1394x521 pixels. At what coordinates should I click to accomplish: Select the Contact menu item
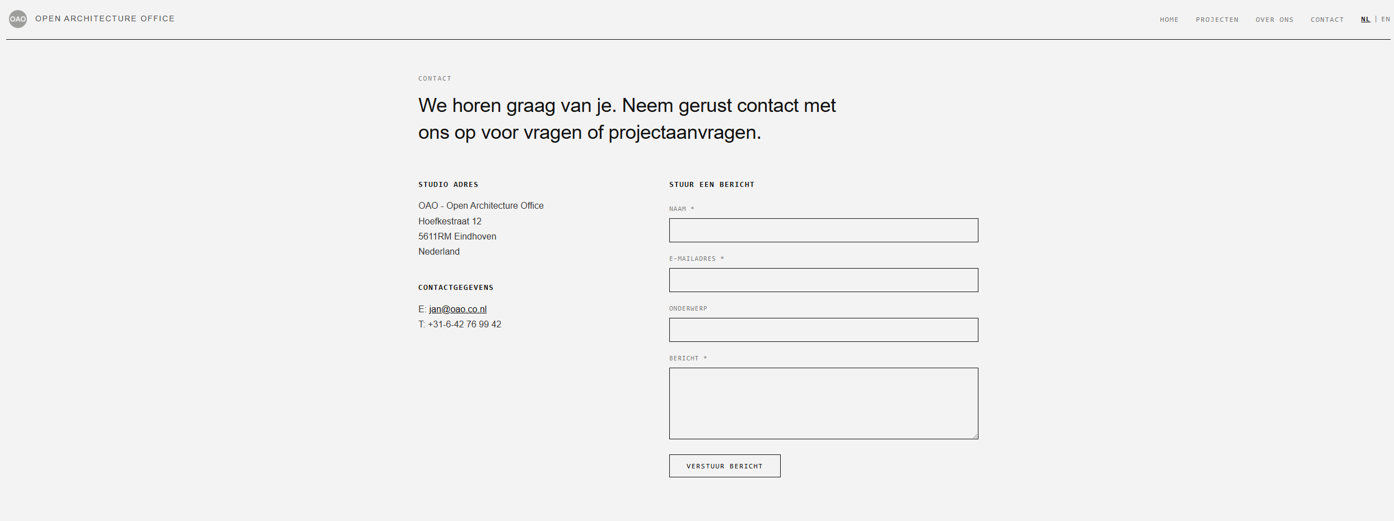click(x=1327, y=20)
